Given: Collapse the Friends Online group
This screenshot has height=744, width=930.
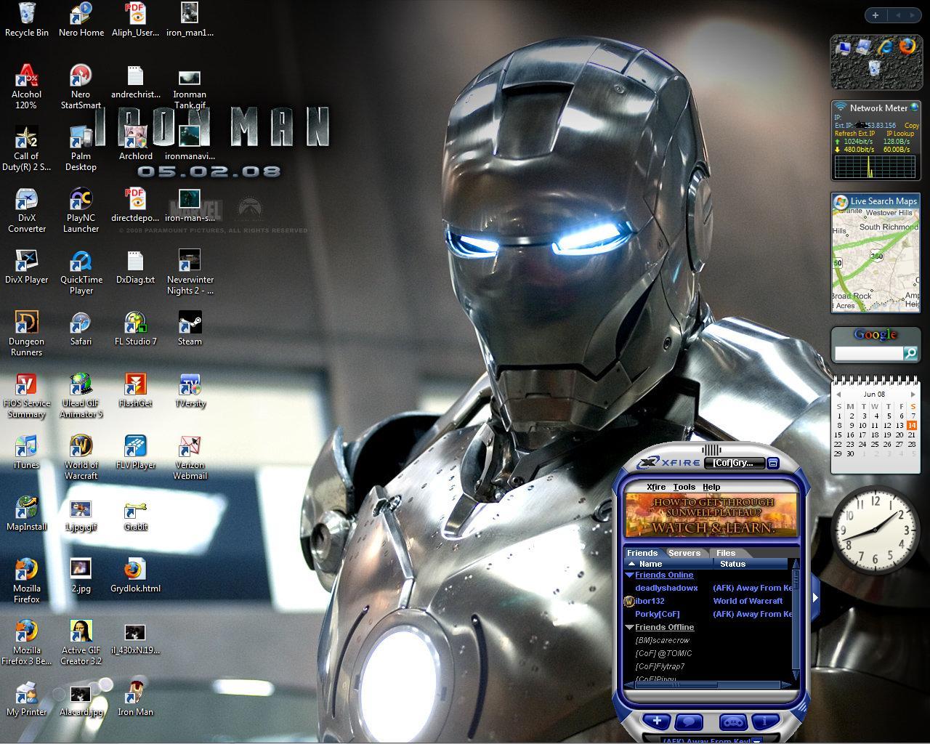Looking at the screenshot, I should [x=629, y=575].
